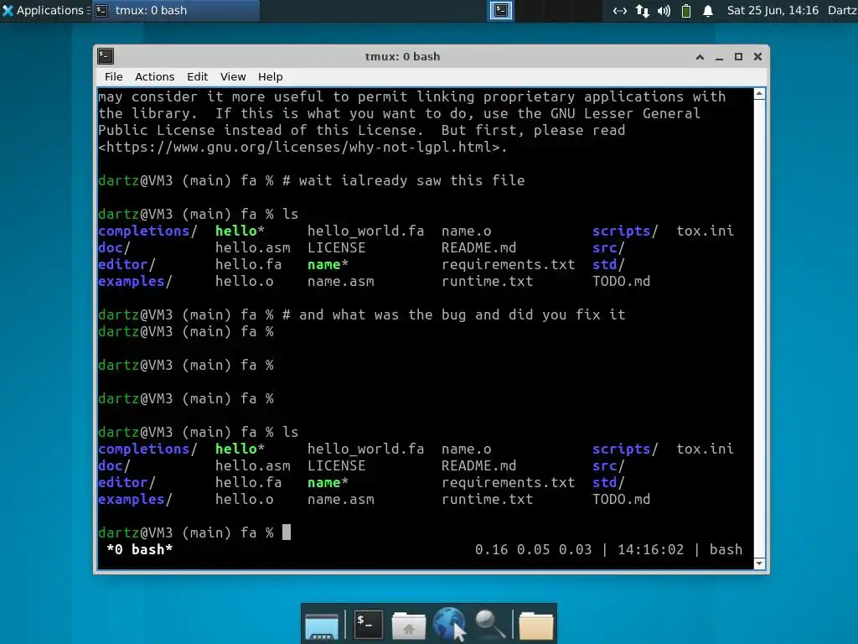The height and width of the screenshot is (644, 858).
Task: Click the upload/download arrows tray icon
Action: click(x=643, y=10)
